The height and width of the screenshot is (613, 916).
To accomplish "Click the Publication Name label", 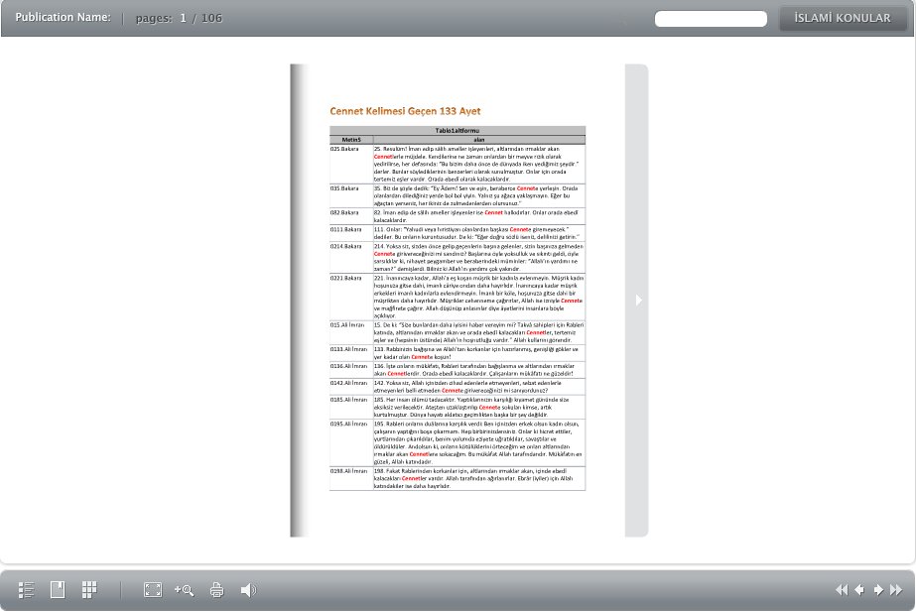I will click(63, 18).
